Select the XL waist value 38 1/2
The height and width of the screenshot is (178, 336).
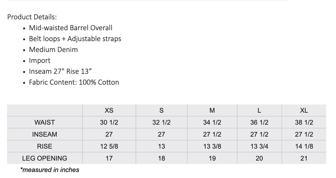[x=304, y=122]
